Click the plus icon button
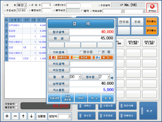 coord(7,116)
